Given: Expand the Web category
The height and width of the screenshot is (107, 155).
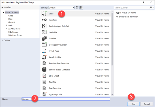Looking at the screenshot, I should tap(7, 25).
